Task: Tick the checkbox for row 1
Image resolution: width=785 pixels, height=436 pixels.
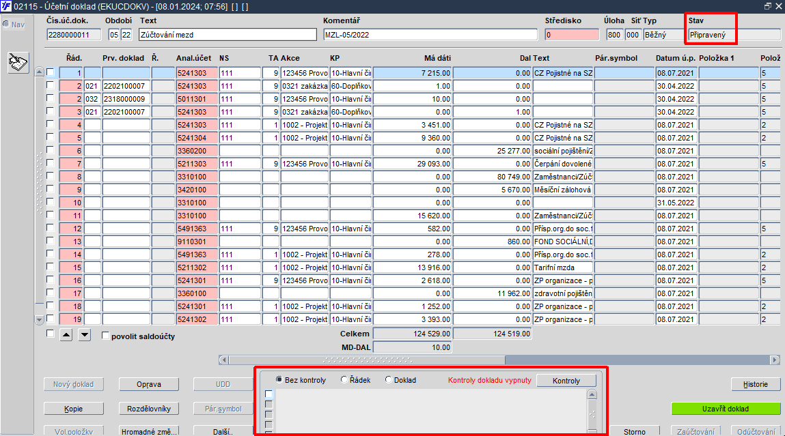Action: pyautogui.click(x=50, y=72)
